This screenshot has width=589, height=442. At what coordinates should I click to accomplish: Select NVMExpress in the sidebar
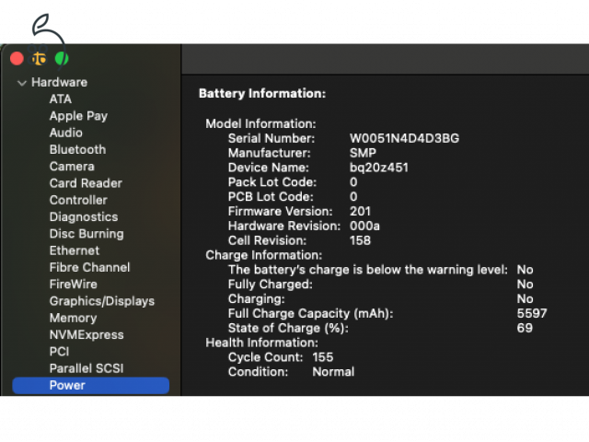(87, 335)
